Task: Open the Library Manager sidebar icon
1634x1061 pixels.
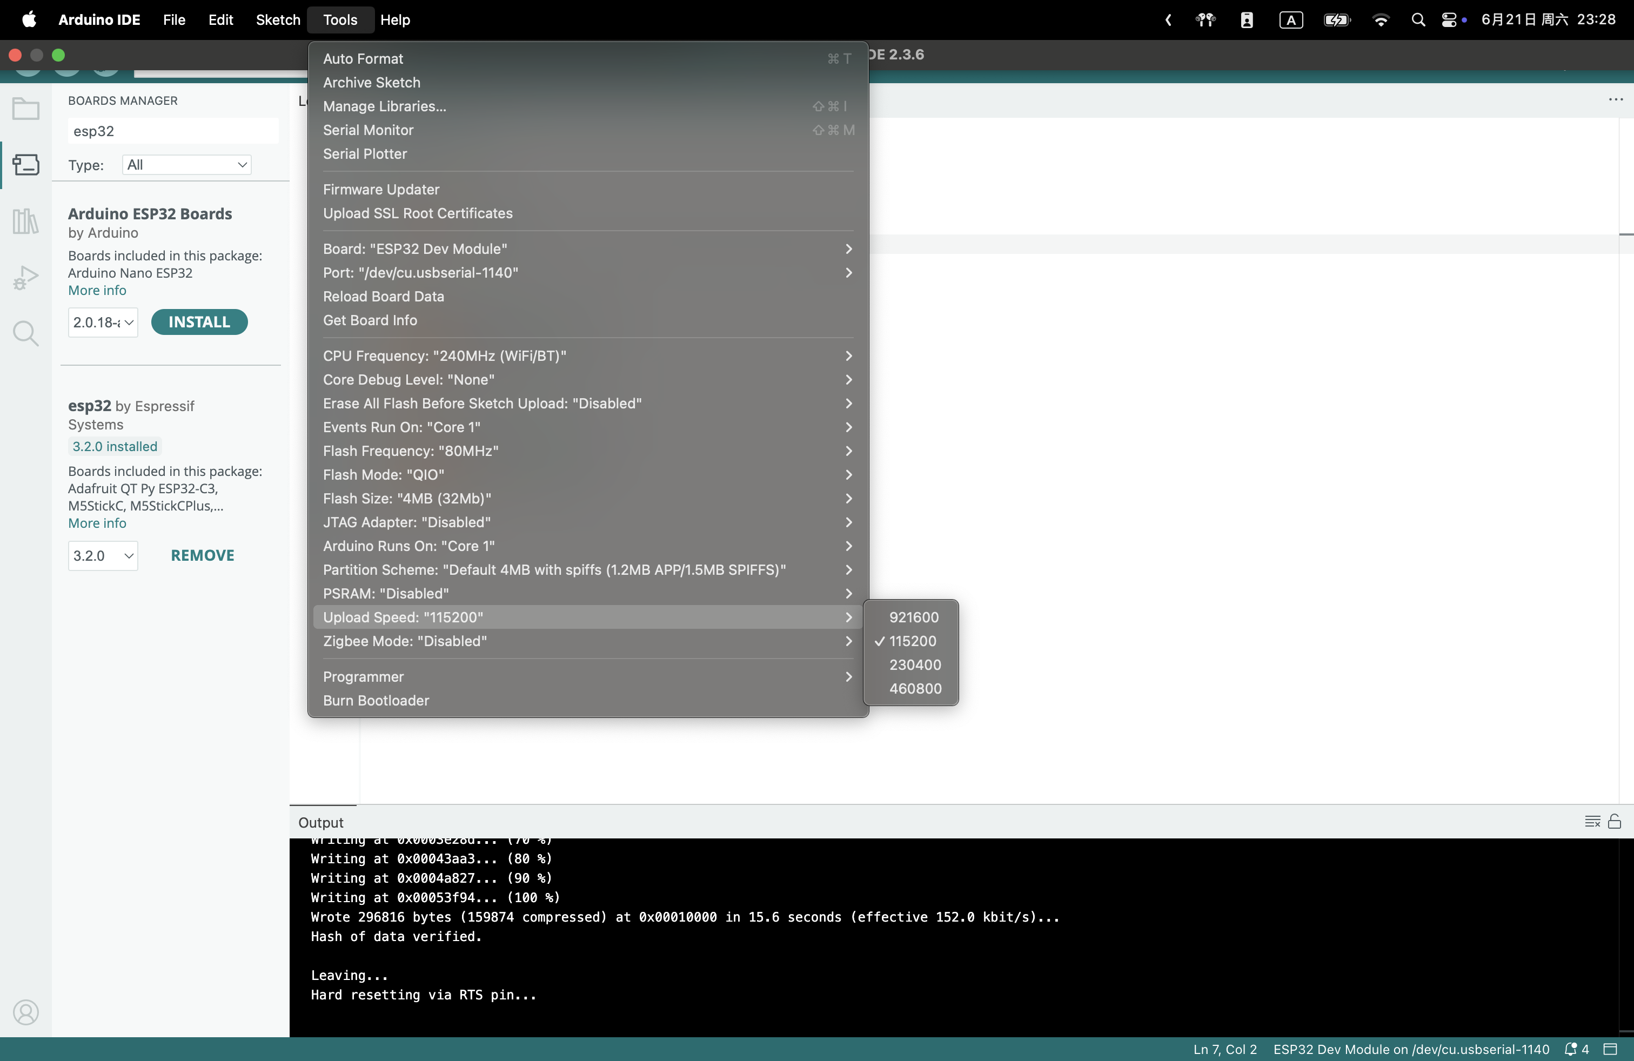Action: (25, 221)
